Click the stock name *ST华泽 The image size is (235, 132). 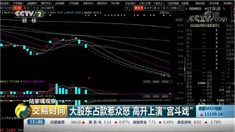click(x=213, y=9)
